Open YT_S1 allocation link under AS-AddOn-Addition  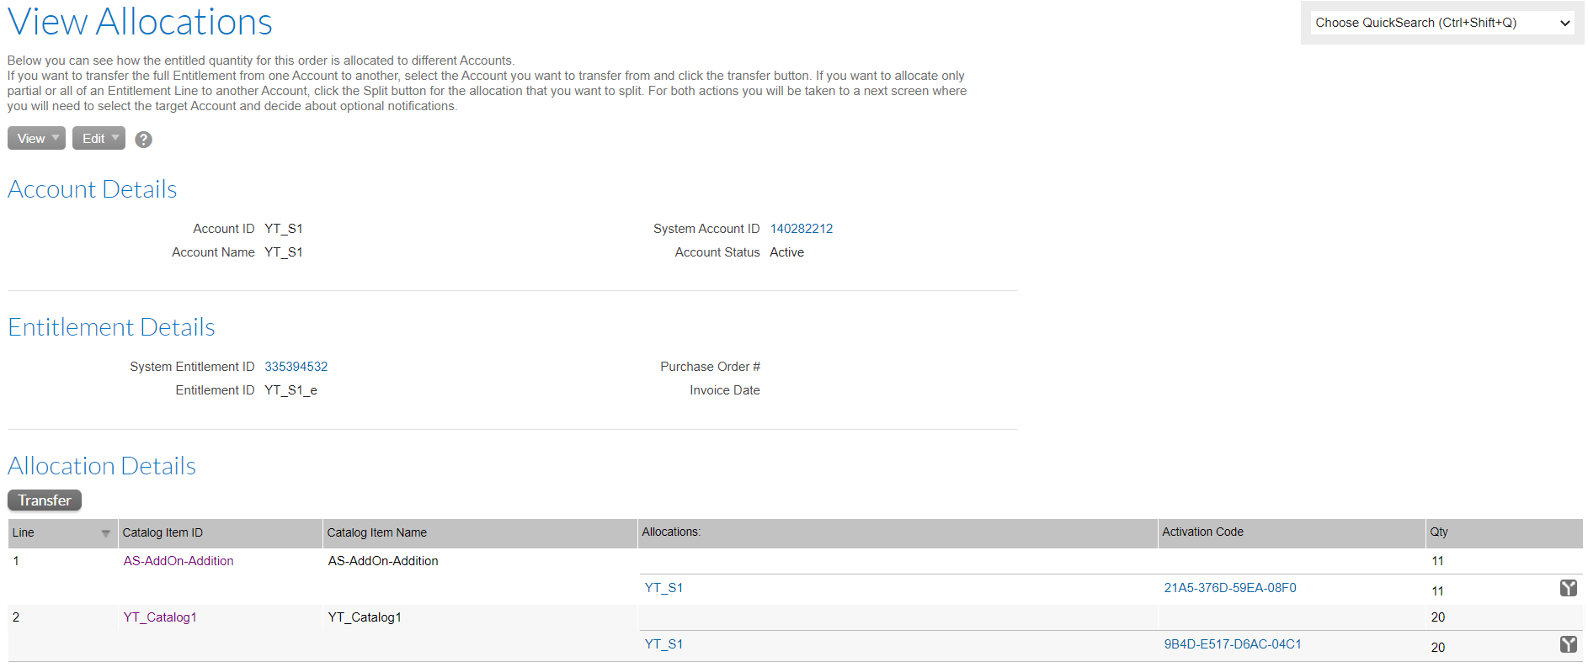663,588
